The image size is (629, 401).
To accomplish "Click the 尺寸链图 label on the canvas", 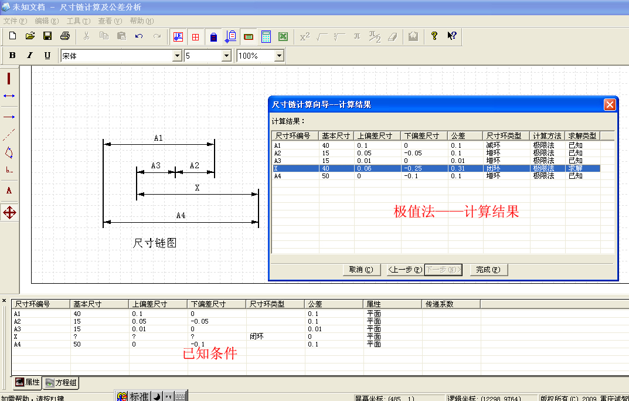I will [155, 243].
